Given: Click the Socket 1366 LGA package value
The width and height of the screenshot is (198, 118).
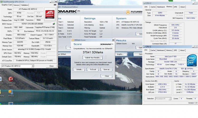Looking at the screenshot, I should (x=171, y=62).
